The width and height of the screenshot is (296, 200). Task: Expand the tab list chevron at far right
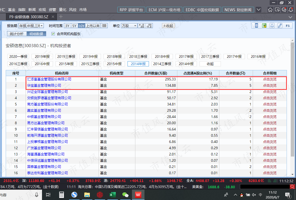(x=291, y=17)
